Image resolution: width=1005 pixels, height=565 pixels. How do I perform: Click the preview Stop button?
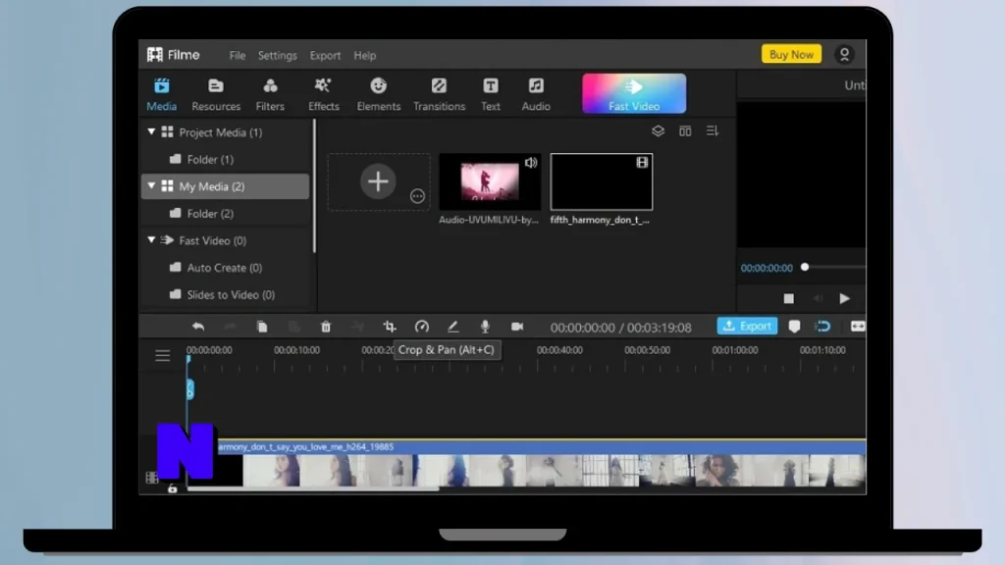click(x=788, y=298)
